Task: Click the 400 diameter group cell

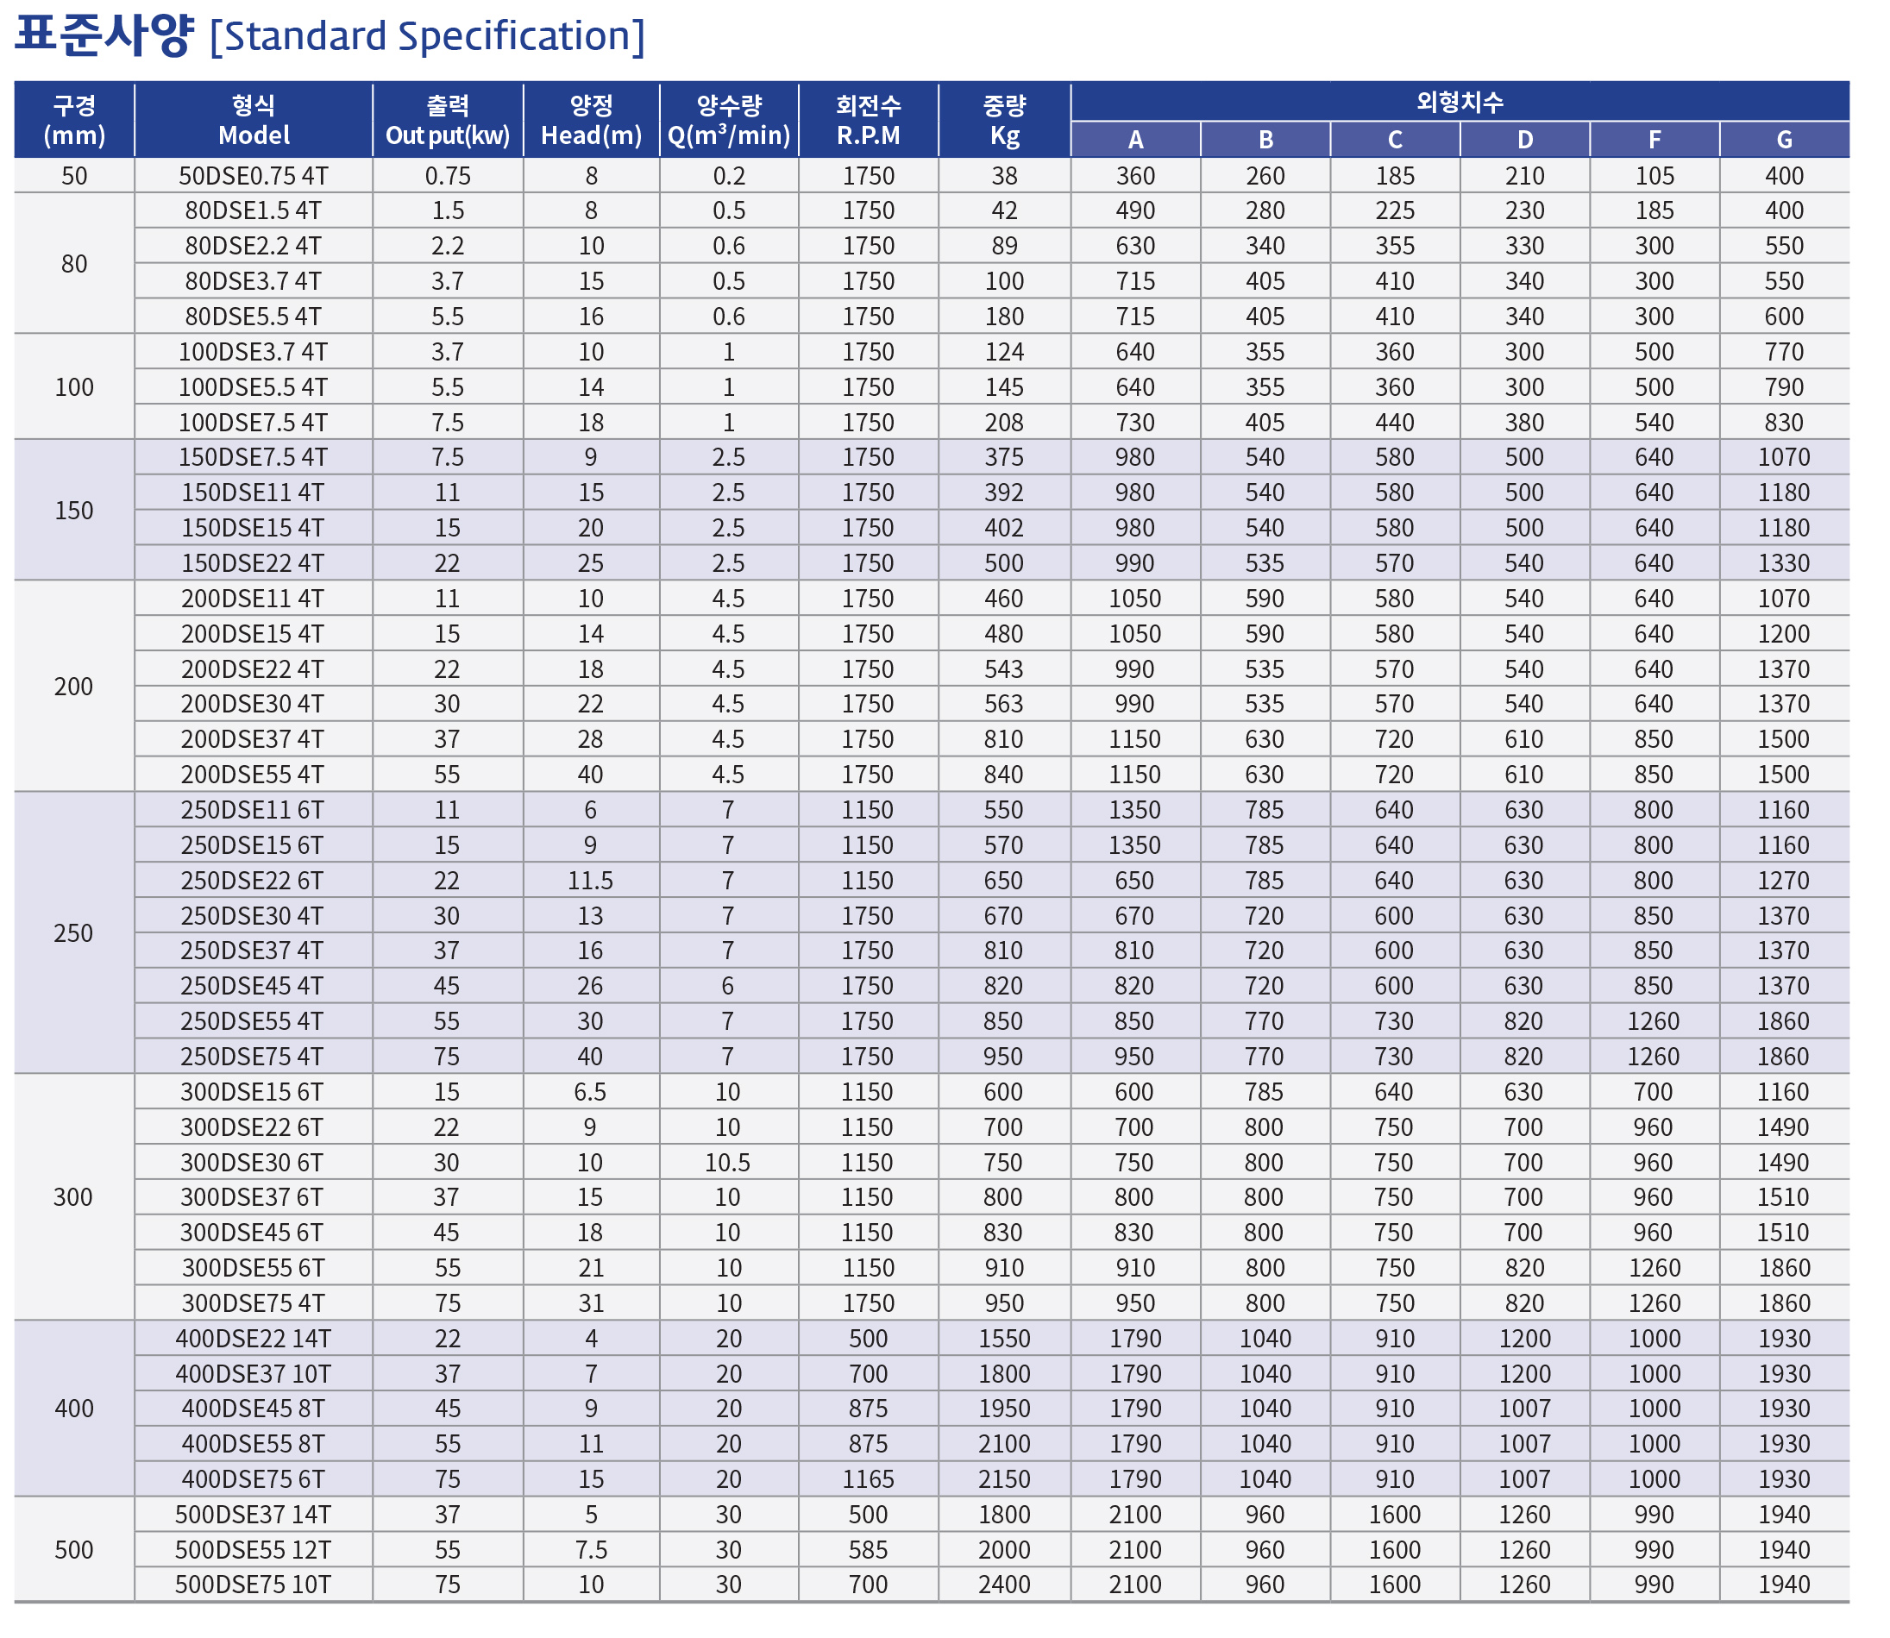Action: [74, 1408]
